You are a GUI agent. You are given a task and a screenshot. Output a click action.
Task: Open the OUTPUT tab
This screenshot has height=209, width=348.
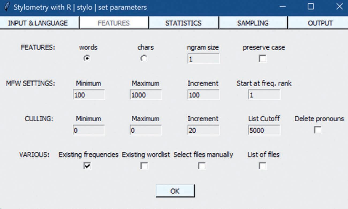coord(320,23)
